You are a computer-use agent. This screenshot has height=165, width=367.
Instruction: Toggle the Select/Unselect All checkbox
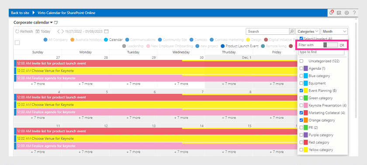tap(301, 38)
